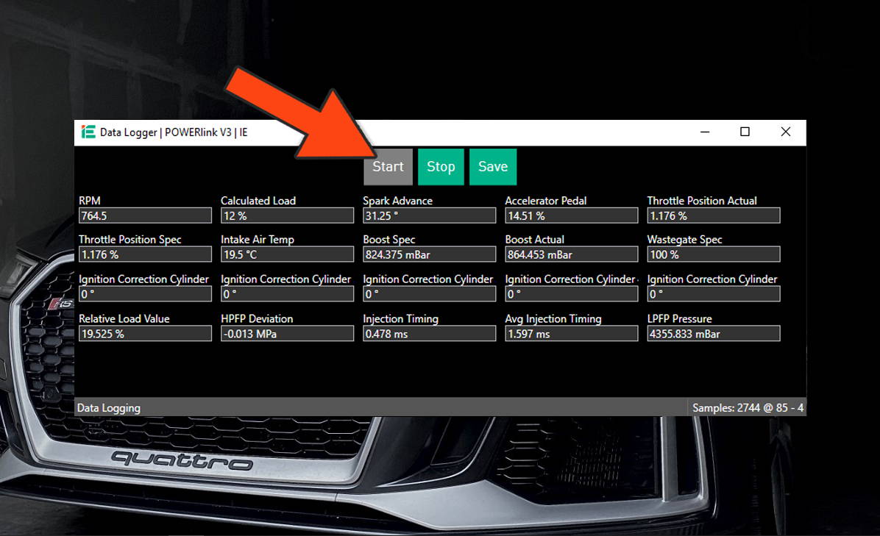Select the Injection Timing field 0.478 ms
The height and width of the screenshot is (536, 880).
point(430,334)
